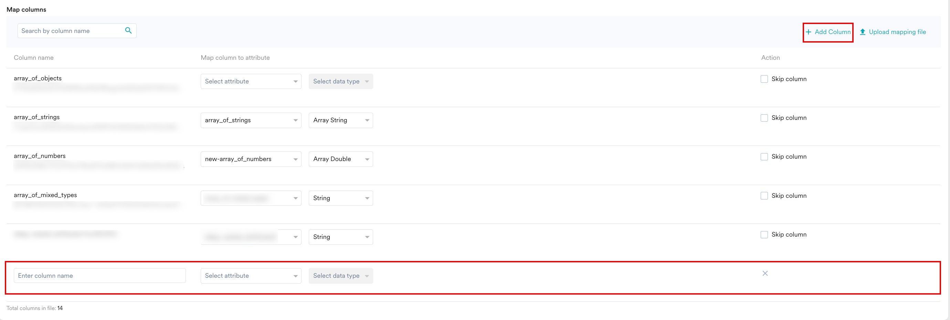Open the Array Double data type dropdown
The image size is (950, 320).
tap(340, 159)
